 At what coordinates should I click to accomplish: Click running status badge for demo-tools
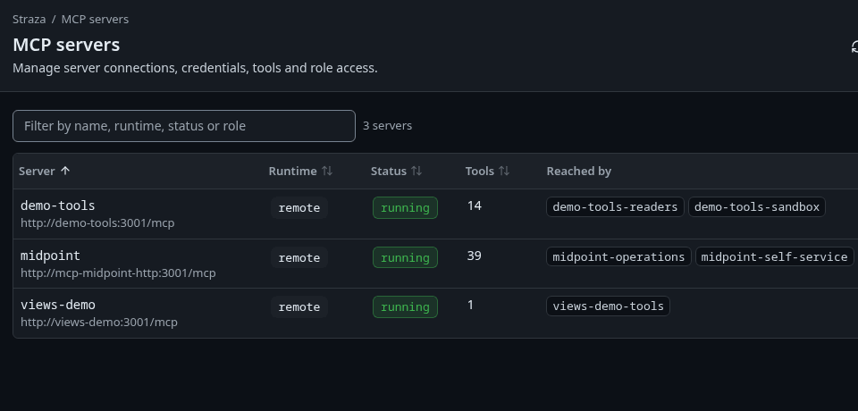pos(405,208)
